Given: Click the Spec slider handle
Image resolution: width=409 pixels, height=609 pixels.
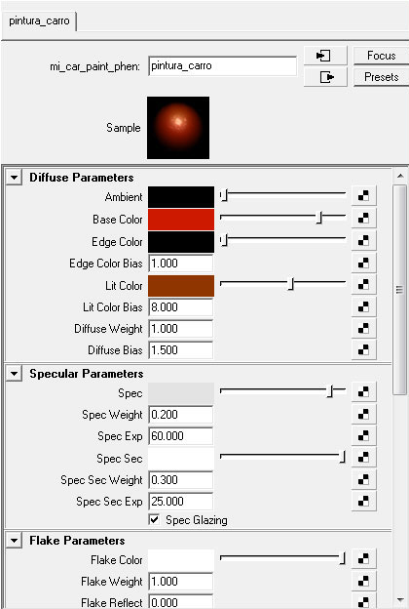Looking at the screenshot, I should click(x=330, y=392).
